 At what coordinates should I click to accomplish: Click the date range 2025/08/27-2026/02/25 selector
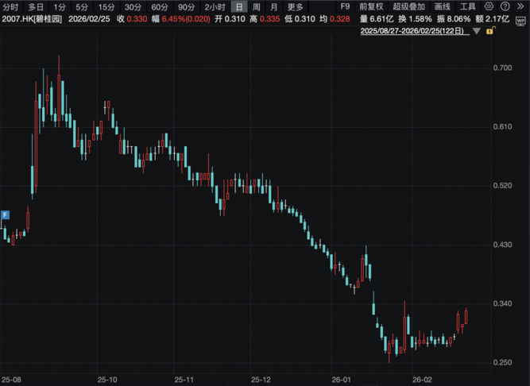point(414,31)
